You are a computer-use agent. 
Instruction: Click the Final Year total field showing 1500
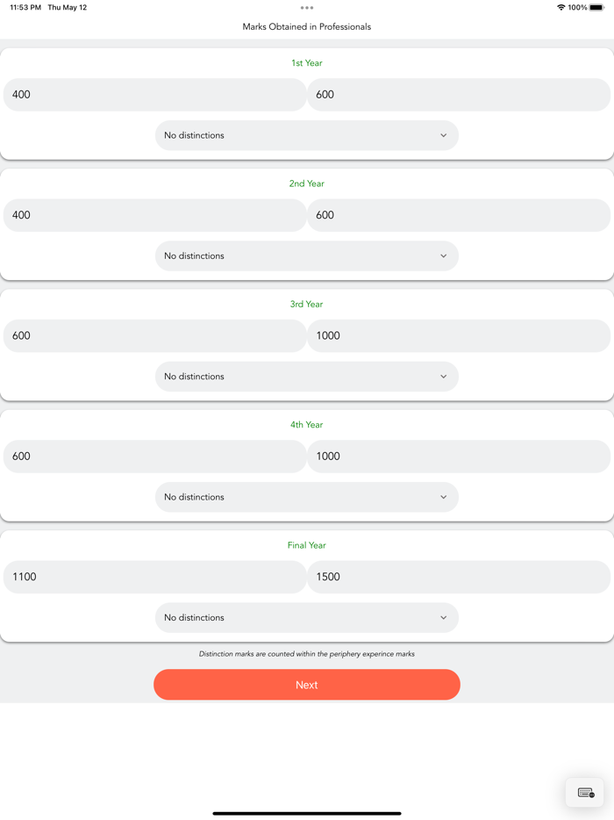458,577
